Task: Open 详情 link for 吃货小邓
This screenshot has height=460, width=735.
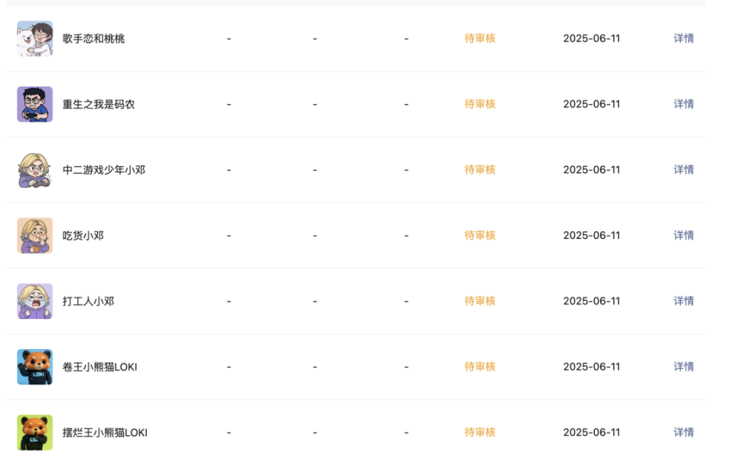Action: pos(684,236)
